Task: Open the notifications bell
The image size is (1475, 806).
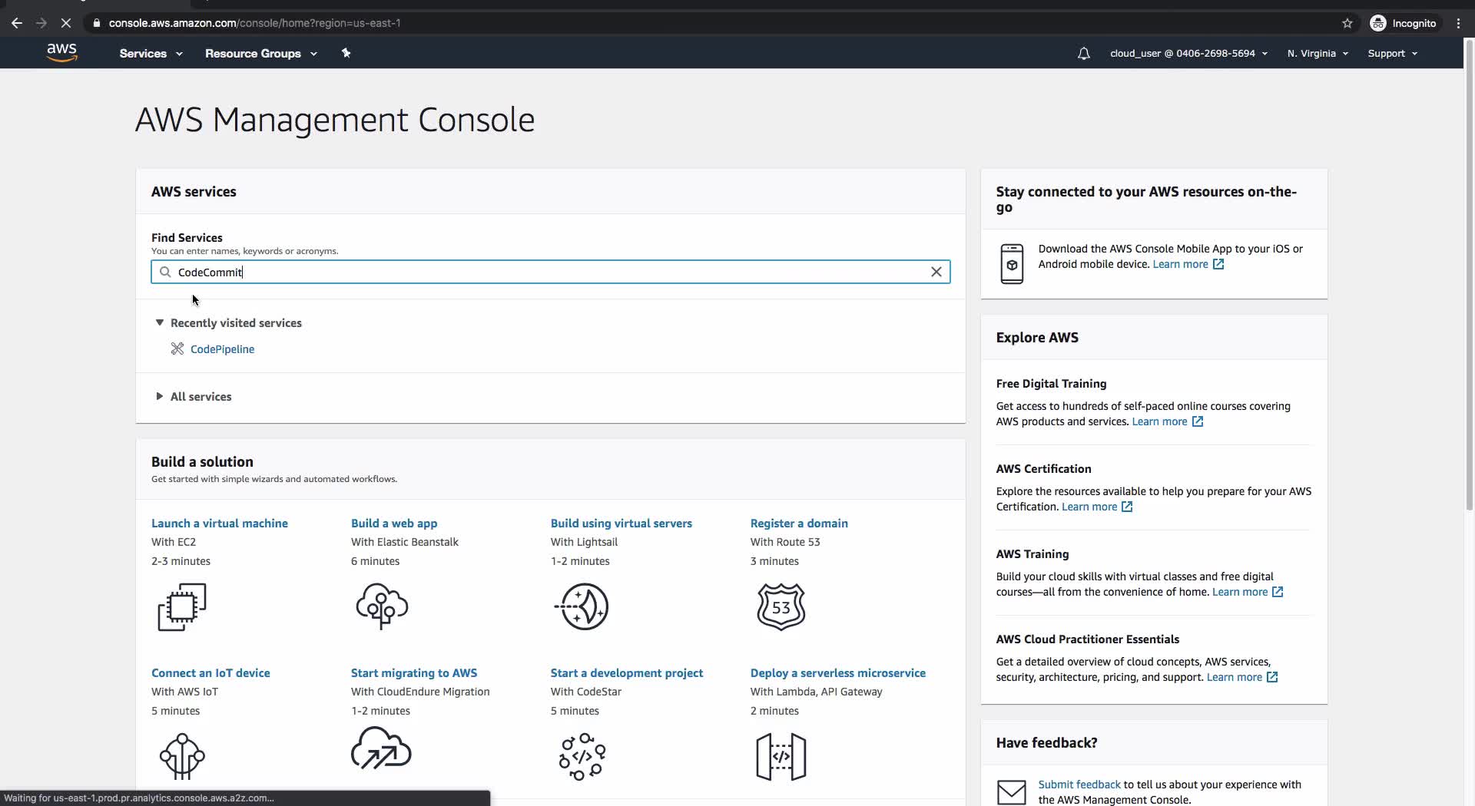Action: point(1083,54)
